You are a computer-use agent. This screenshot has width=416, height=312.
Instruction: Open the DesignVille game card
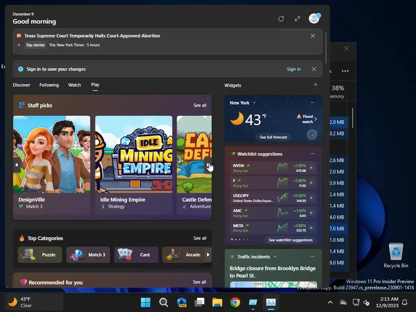pos(52,165)
